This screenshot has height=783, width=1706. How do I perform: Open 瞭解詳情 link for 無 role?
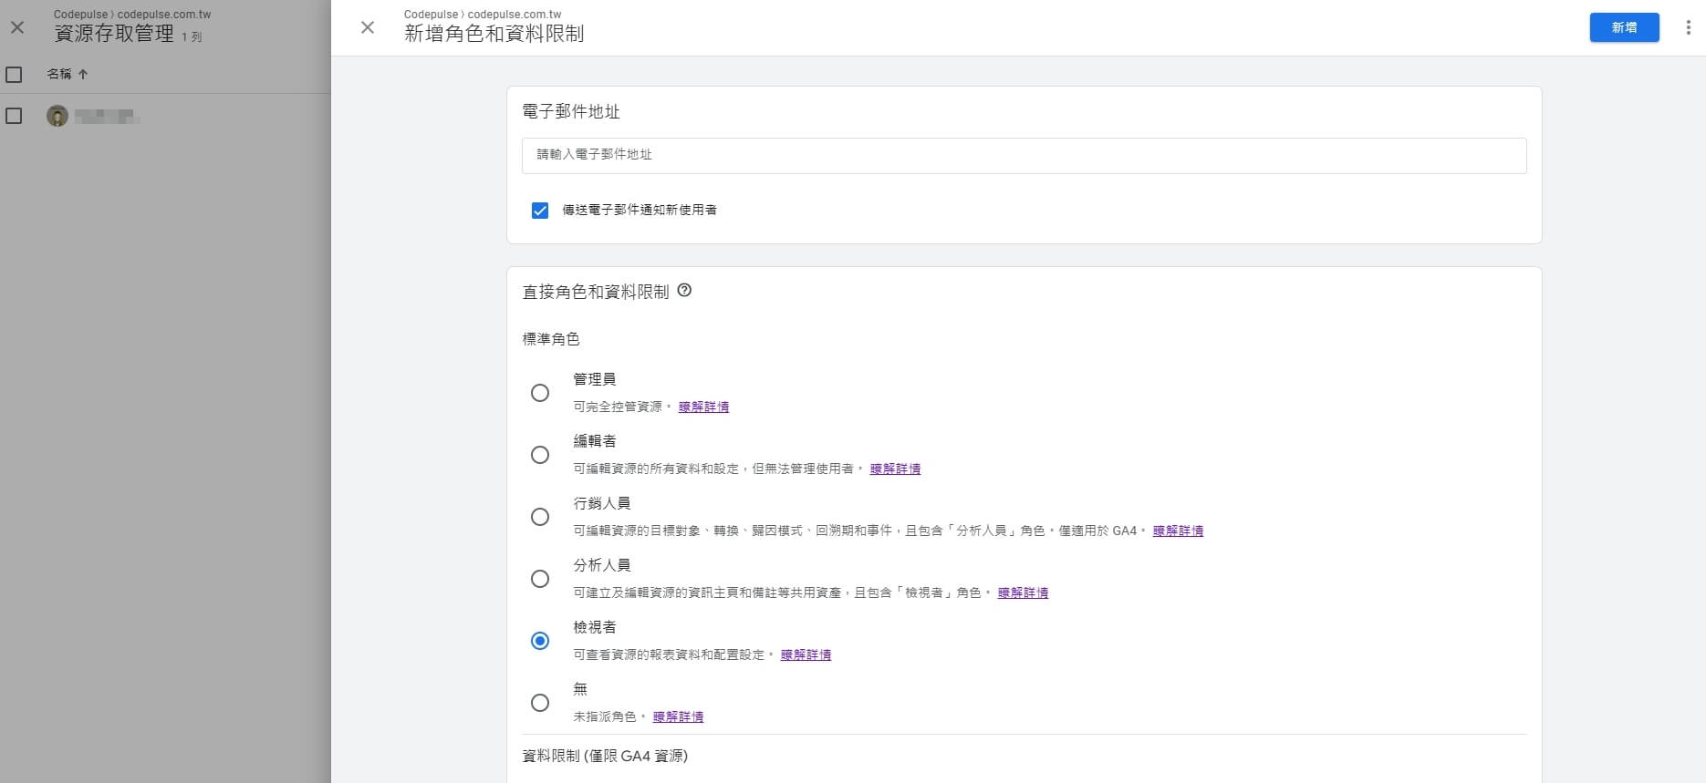[678, 716]
